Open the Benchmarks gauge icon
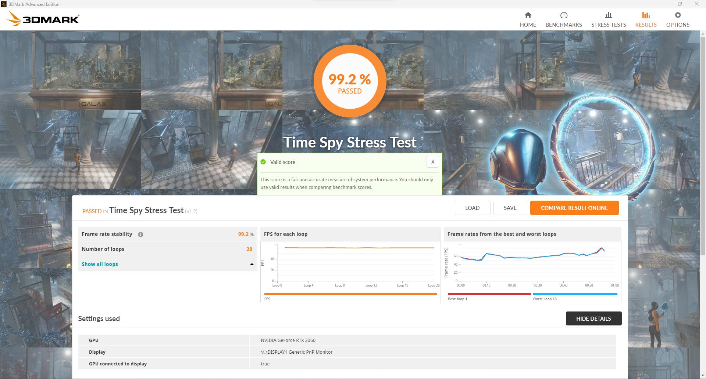The width and height of the screenshot is (706, 379). [564, 15]
